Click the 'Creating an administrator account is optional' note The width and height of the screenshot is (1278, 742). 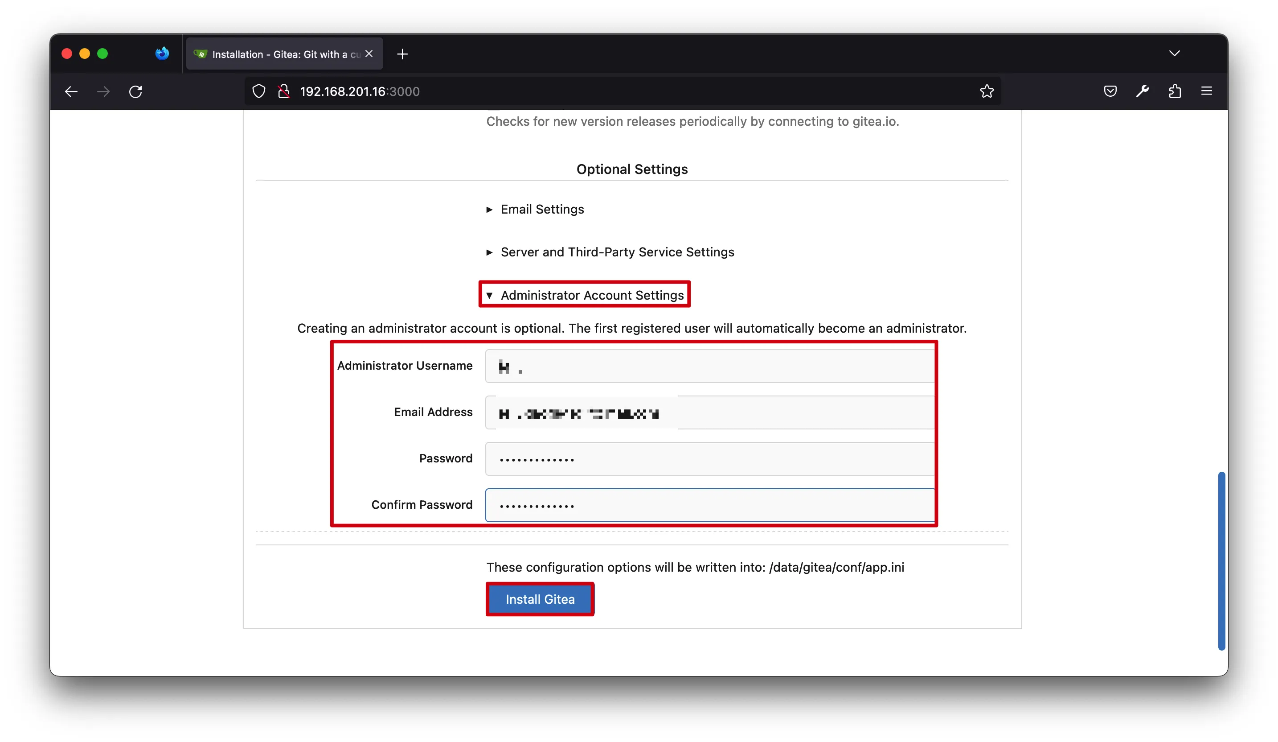click(x=632, y=328)
